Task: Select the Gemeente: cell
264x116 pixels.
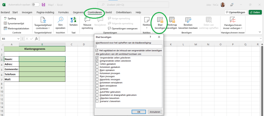Action: 12,69
